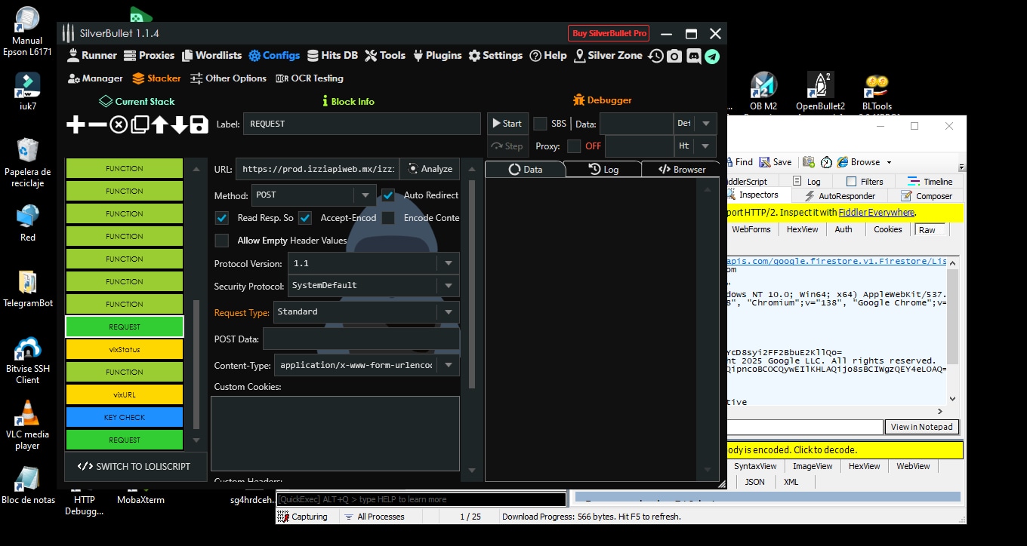Viewport: 1027px width, 546px height.
Task: Toggle the debugger Proxy checkbox
Action: [x=574, y=146]
